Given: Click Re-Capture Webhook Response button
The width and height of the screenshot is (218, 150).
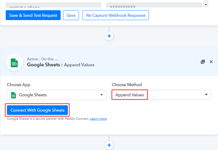Looking at the screenshot, I should pos(116,15).
